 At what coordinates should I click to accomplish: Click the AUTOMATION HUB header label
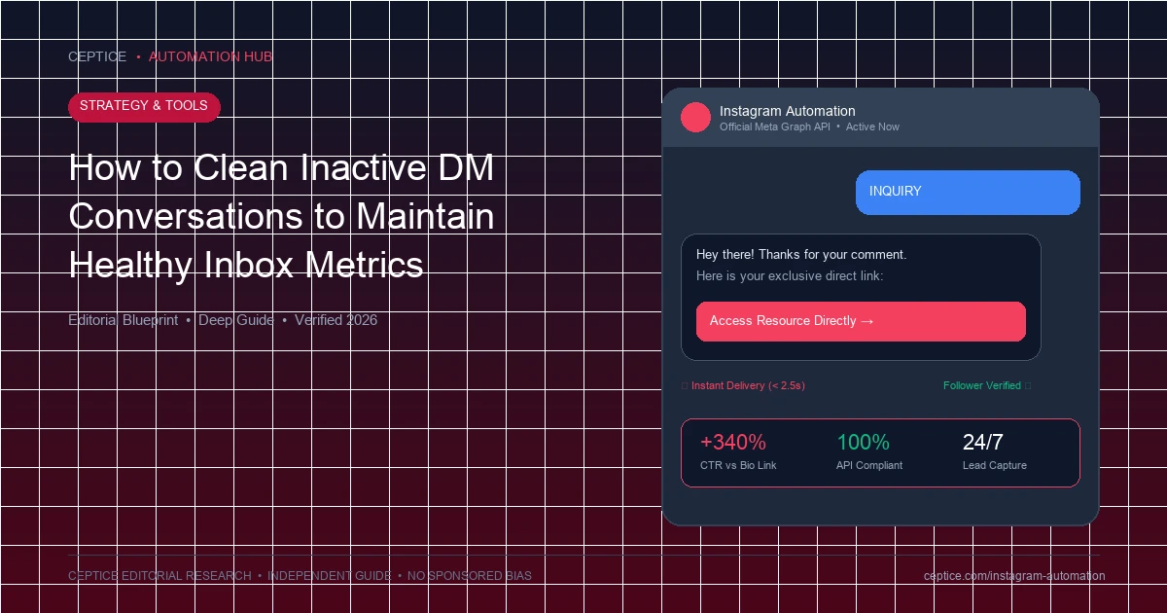pyautogui.click(x=210, y=57)
